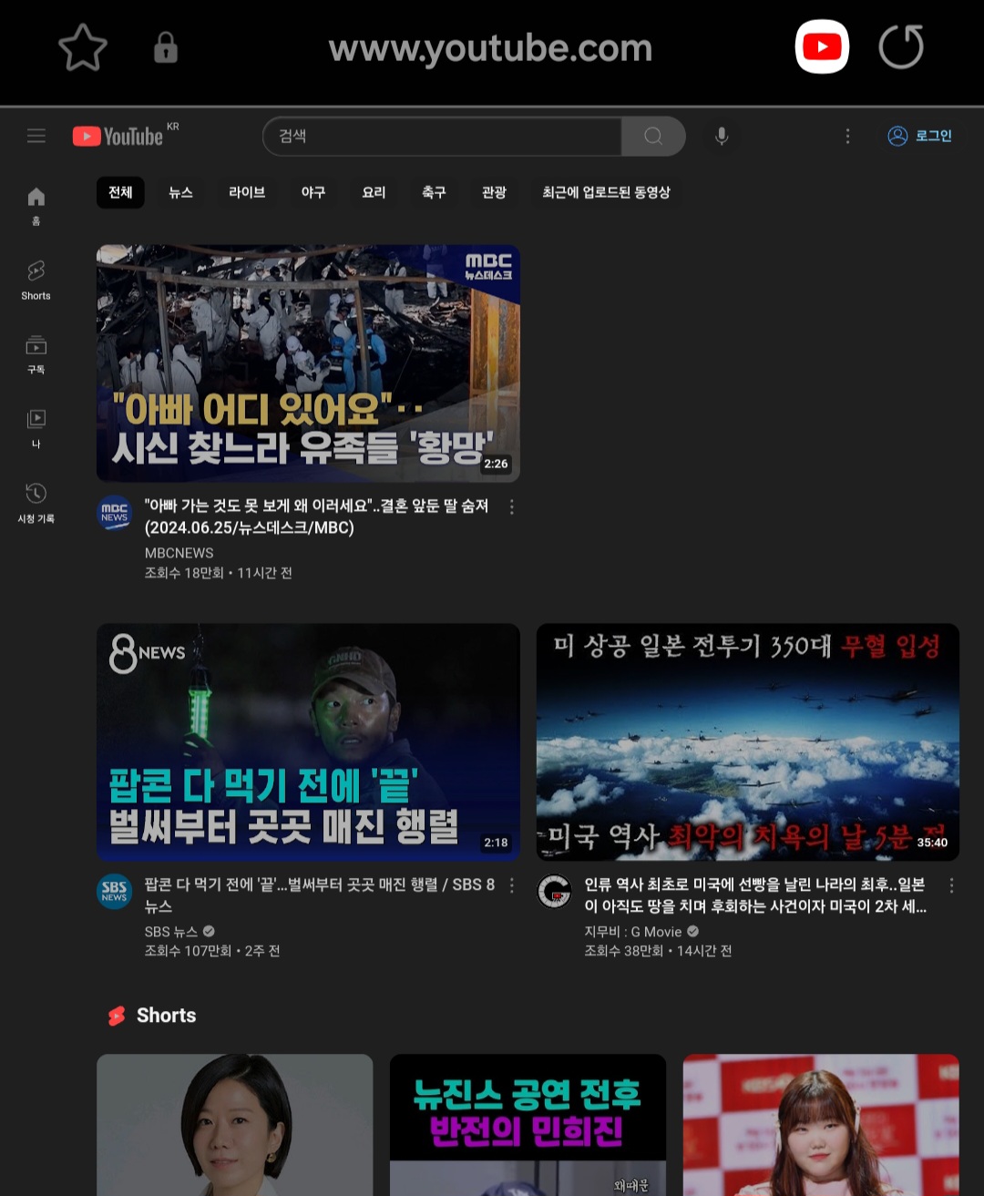Open the 지무비 G Movie channel avatar

554,892
